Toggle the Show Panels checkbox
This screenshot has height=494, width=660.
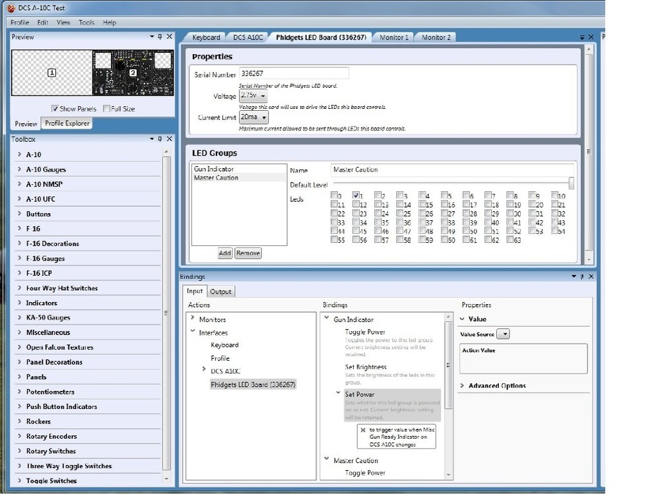coord(55,109)
